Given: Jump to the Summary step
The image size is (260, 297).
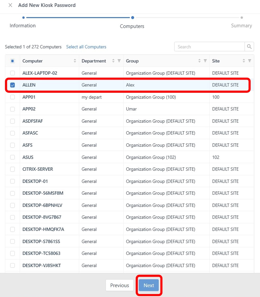Looking at the screenshot, I should tap(241, 26).
